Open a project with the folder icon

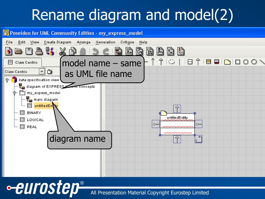19,51
